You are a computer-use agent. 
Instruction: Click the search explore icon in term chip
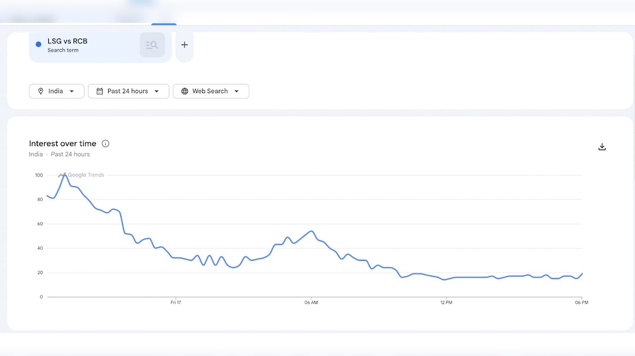point(152,45)
